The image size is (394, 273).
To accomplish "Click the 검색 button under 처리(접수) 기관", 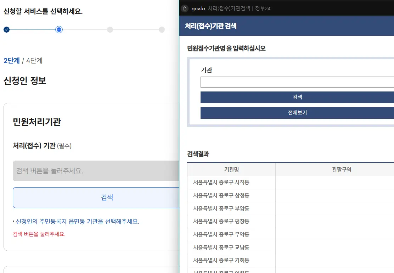I will coord(107,197).
